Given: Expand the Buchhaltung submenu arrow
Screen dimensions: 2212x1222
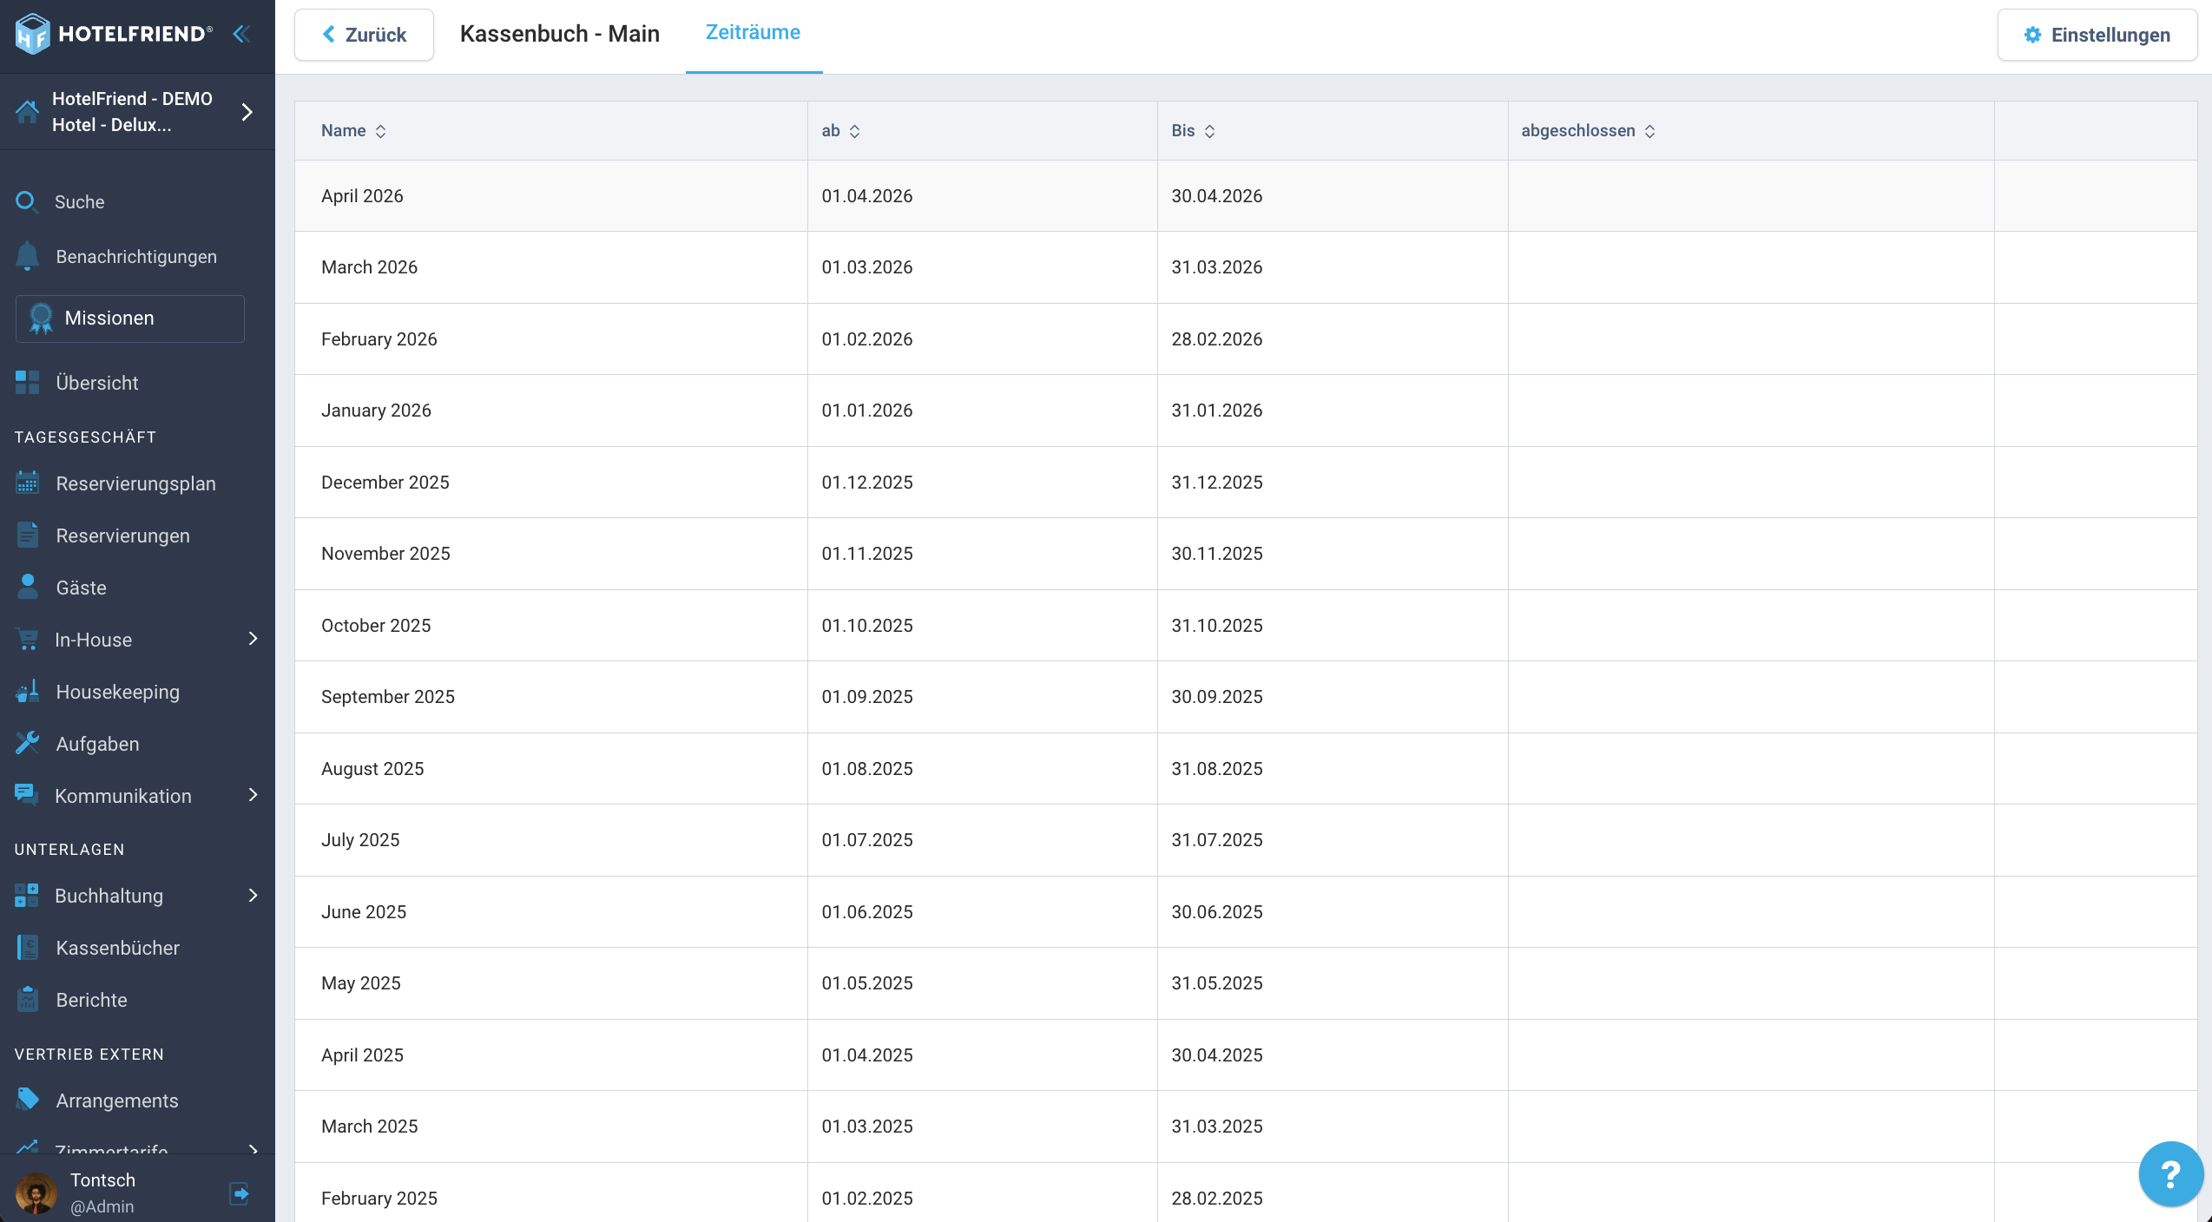Looking at the screenshot, I should 253,895.
